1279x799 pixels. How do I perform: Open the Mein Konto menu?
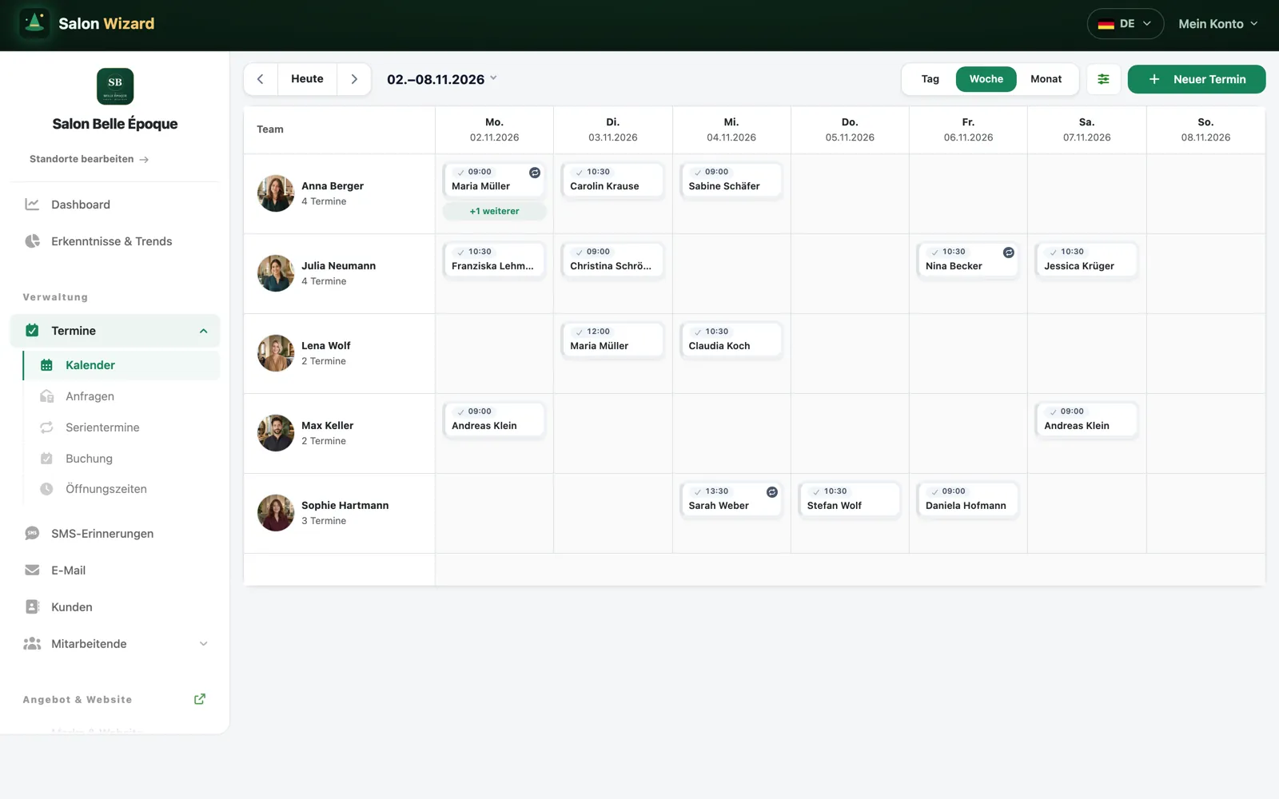[x=1218, y=24]
